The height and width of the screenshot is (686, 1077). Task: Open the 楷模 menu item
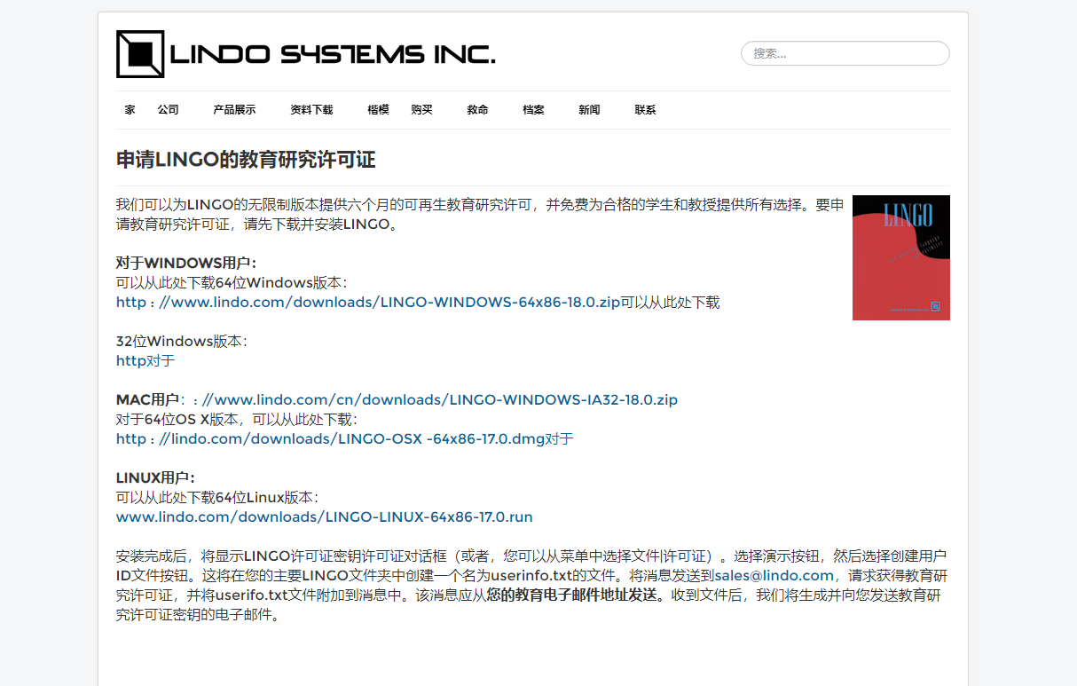[x=378, y=110]
